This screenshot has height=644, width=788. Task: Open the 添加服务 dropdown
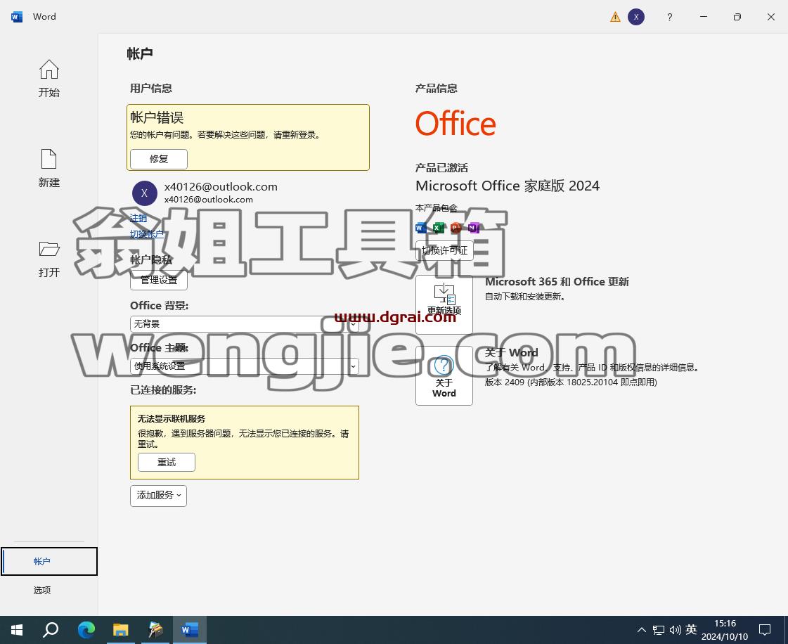click(158, 496)
